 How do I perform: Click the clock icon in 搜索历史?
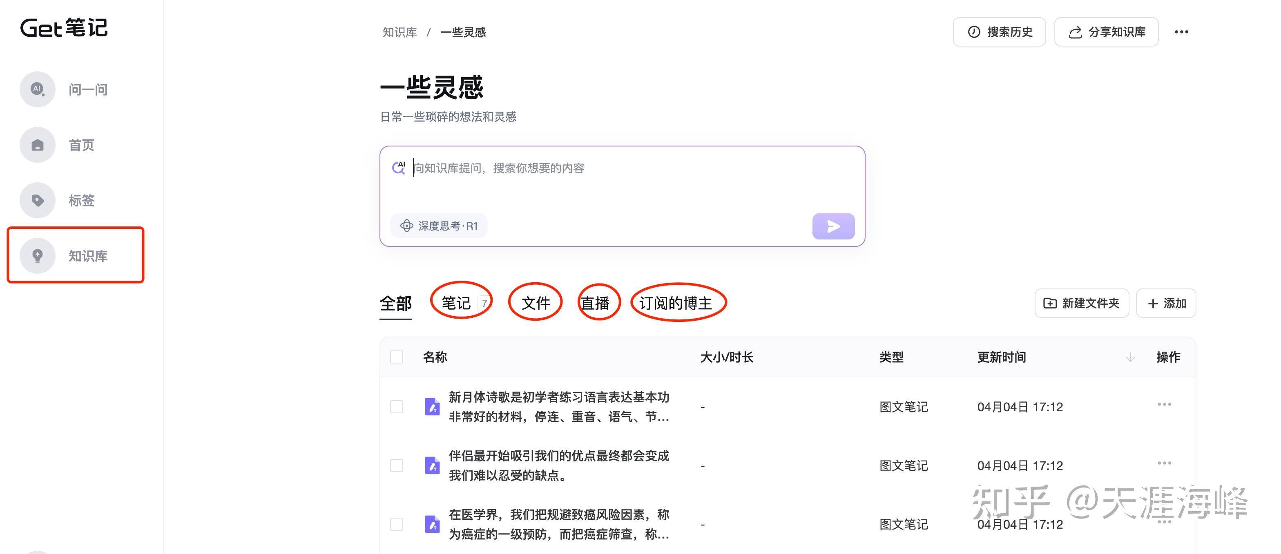pyautogui.click(x=974, y=32)
